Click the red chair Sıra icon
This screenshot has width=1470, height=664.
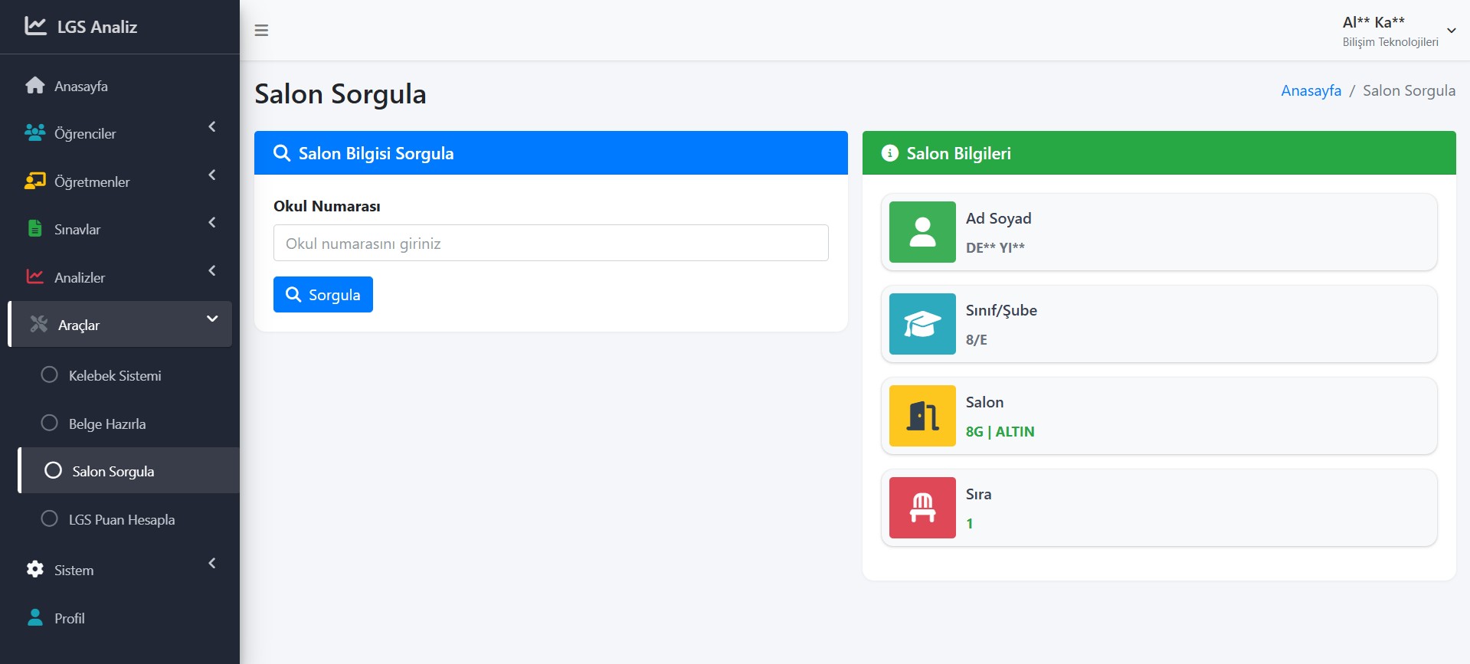[x=922, y=508]
